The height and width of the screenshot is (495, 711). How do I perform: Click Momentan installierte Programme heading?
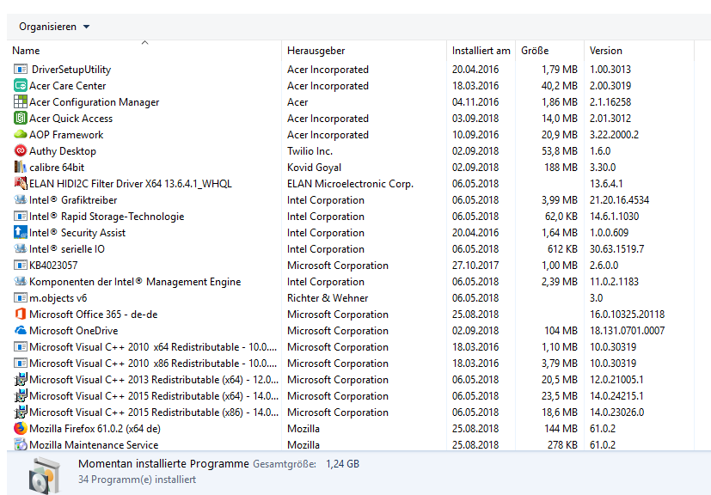pos(163,464)
